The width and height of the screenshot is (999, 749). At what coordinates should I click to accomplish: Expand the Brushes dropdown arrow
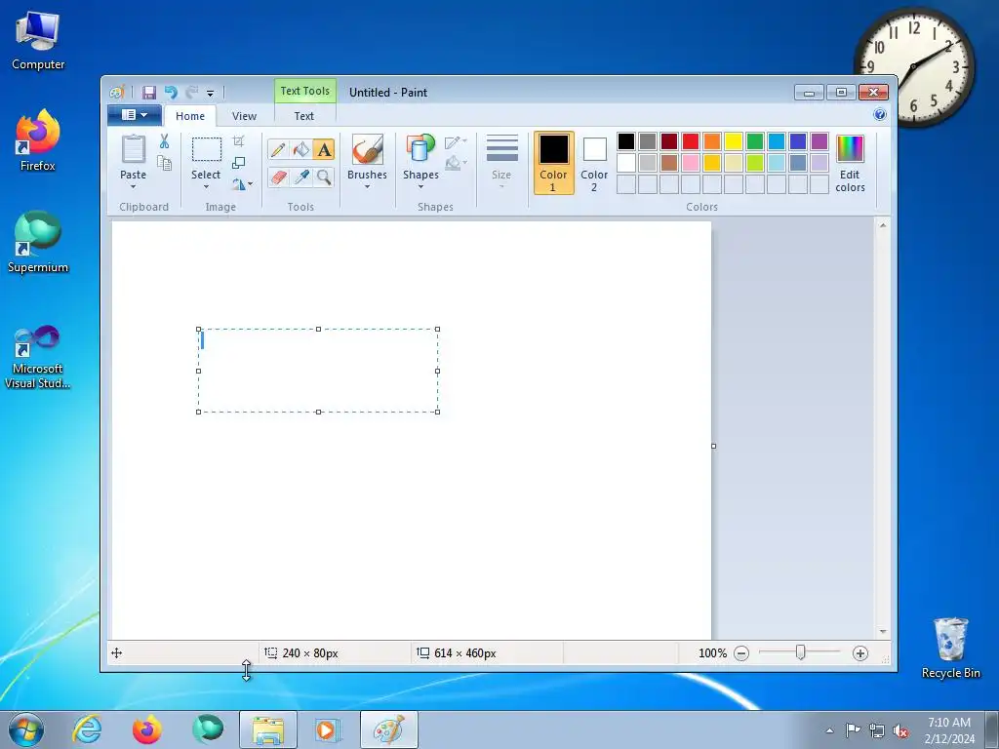(x=367, y=186)
